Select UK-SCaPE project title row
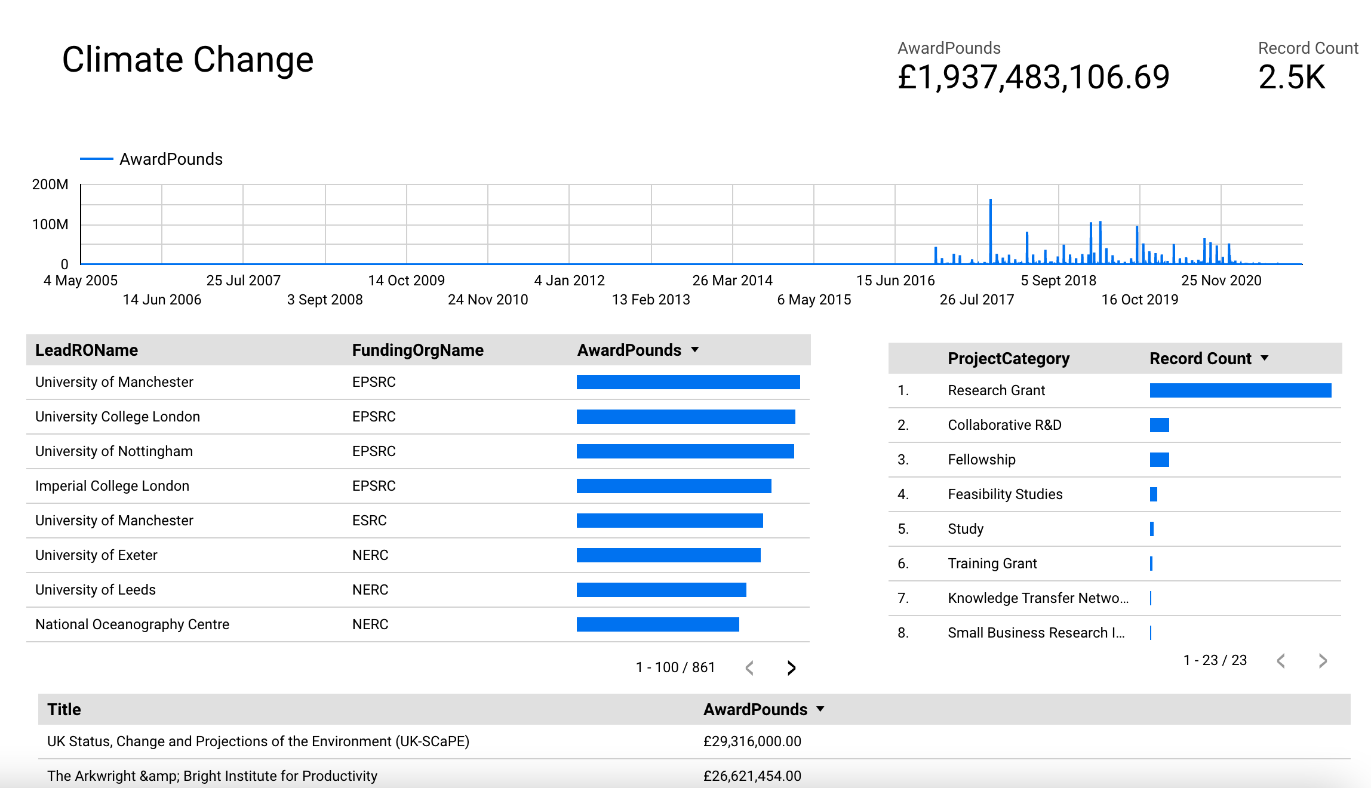 point(258,741)
